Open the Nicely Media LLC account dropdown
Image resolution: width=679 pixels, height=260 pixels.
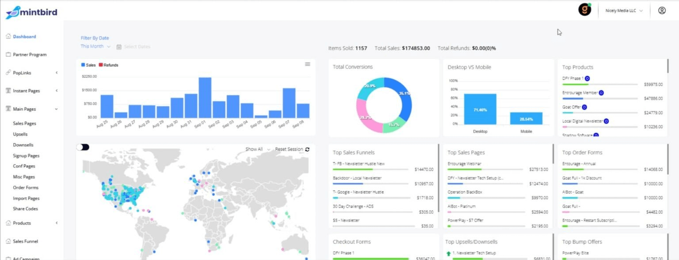point(624,11)
